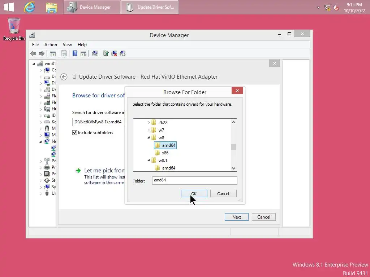The height and width of the screenshot is (277, 370).
Task: Confirm folder selection with OK button
Action: (x=194, y=194)
